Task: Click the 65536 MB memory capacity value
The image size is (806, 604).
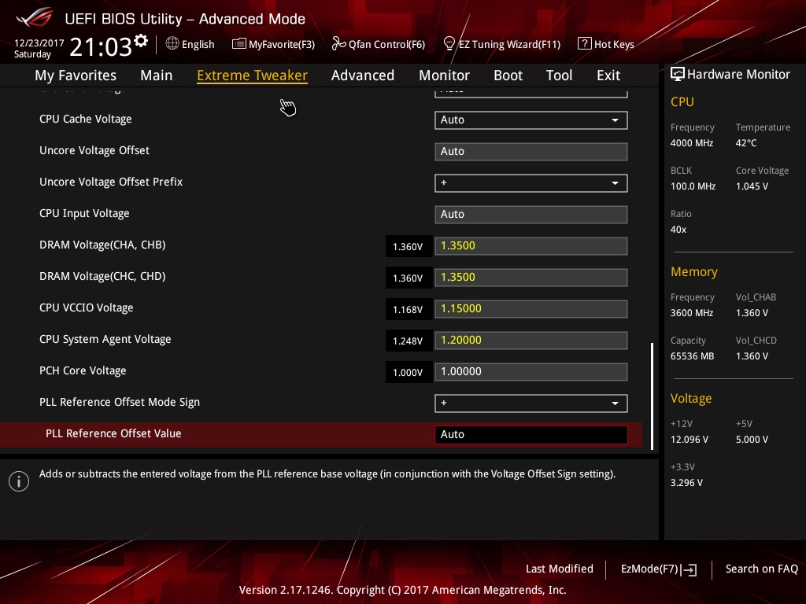Action: tap(693, 356)
